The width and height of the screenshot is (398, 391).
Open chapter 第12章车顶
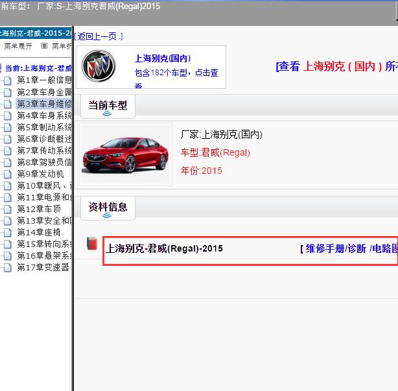pyautogui.click(x=39, y=209)
